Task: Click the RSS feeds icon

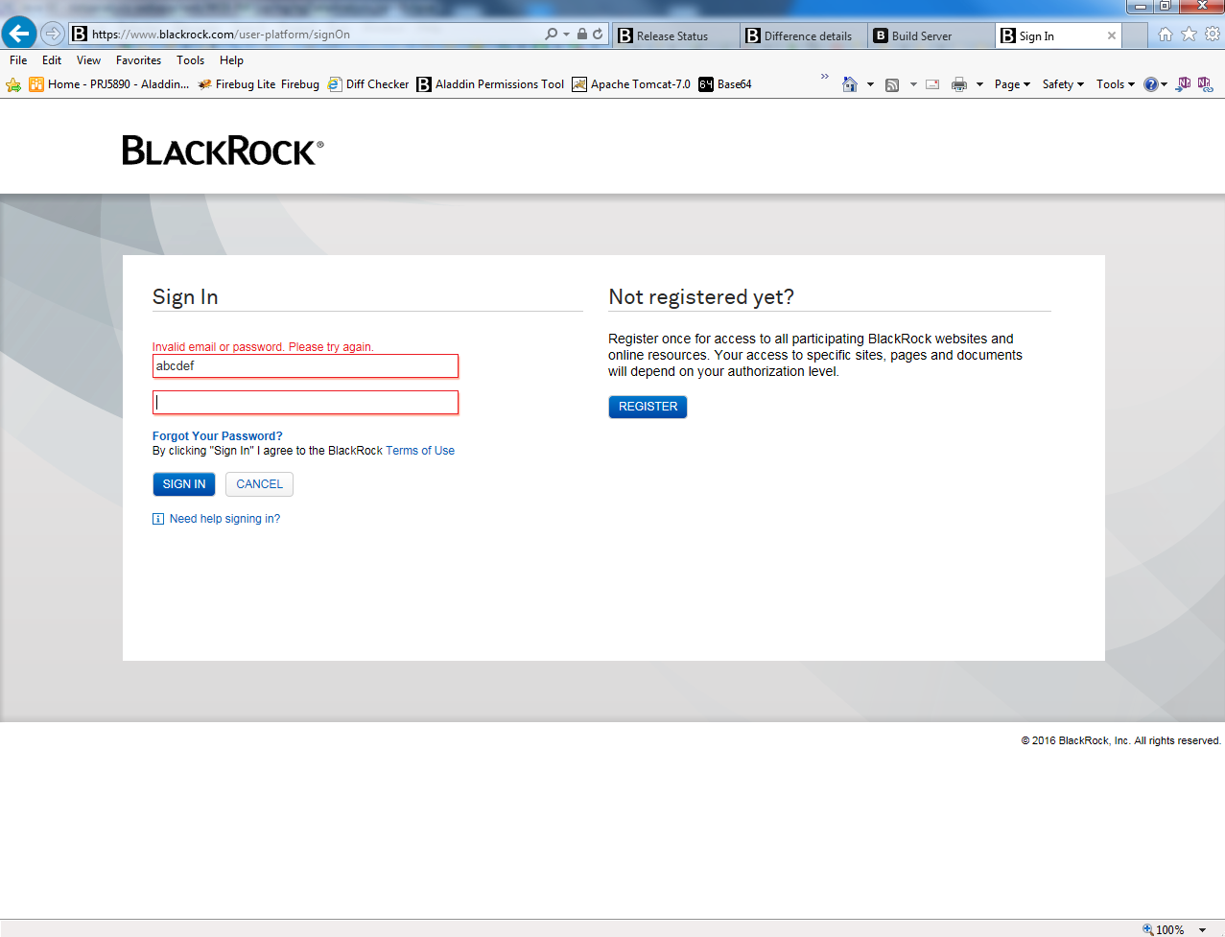Action: 892,84
